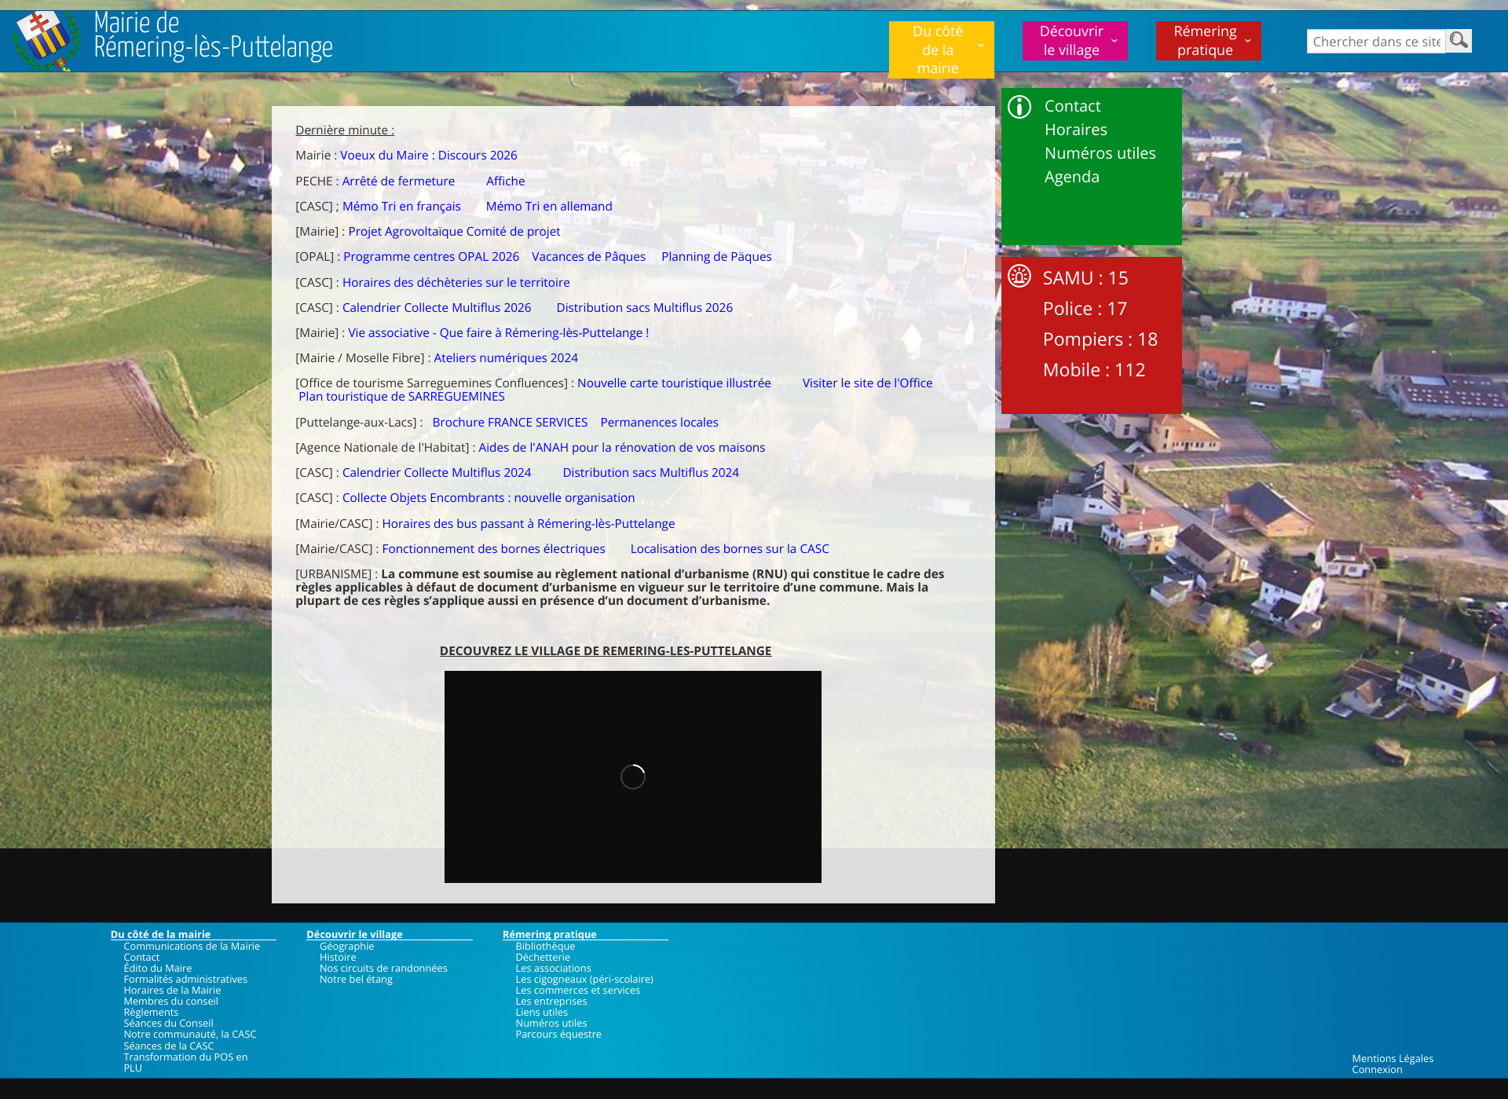Open 'Horaires des déchèteries sur le territoire'
This screenshot has width=1508, height=1099.
click(456, 283)
